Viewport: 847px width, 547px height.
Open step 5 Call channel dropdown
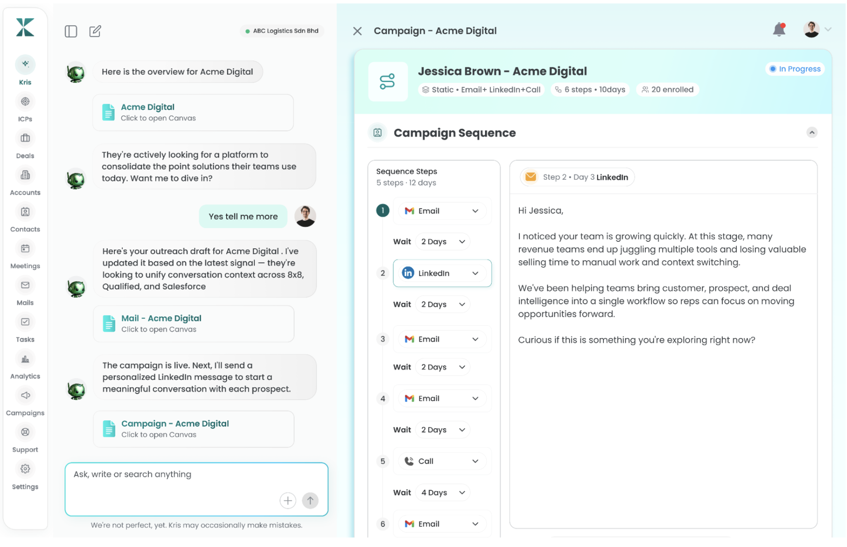coord(442,461)
